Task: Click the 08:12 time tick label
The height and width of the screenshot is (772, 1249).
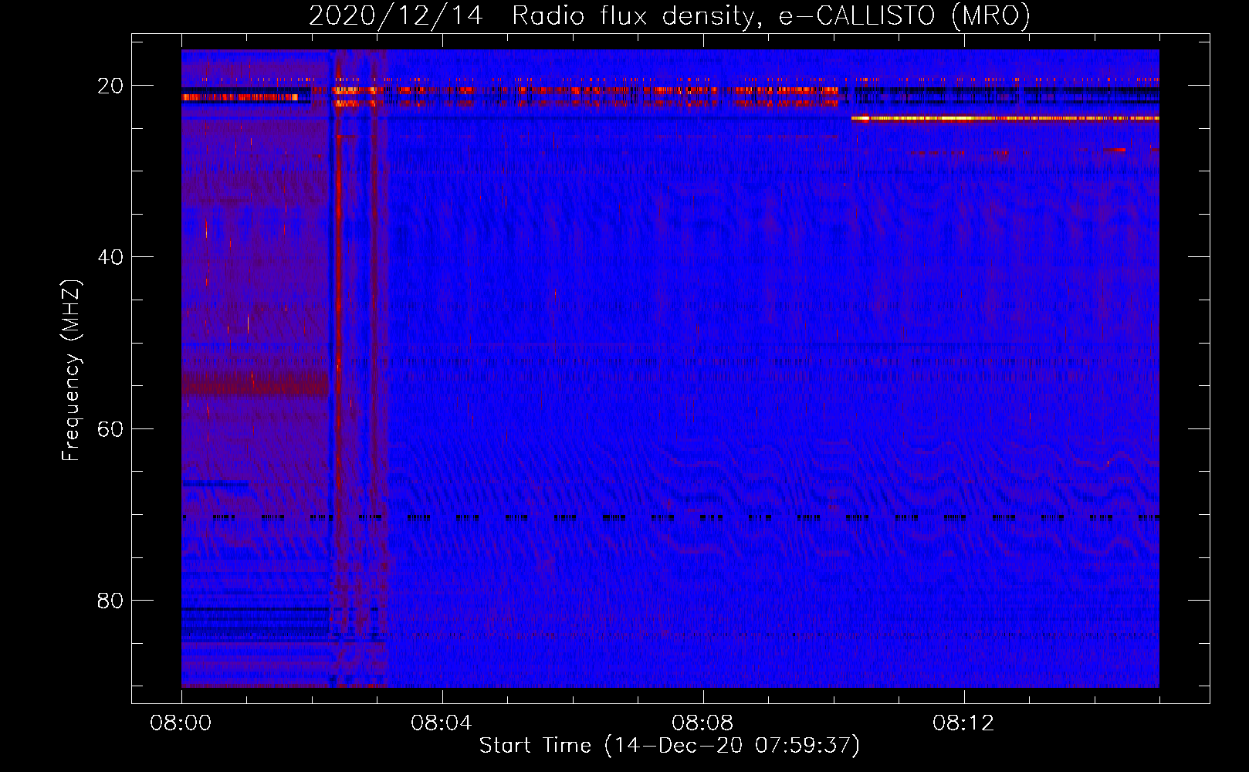Action: (x=963, y=723)
